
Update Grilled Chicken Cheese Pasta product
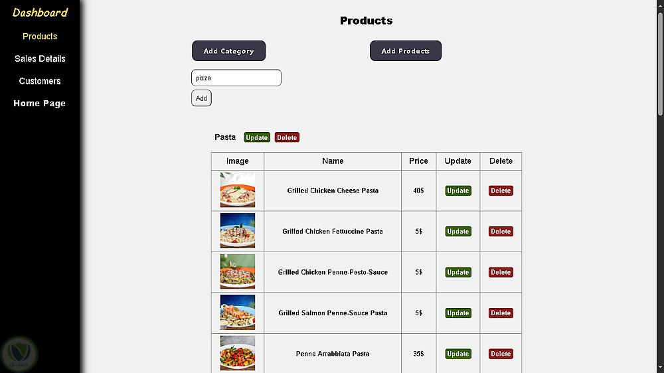(x=458, y=190)
